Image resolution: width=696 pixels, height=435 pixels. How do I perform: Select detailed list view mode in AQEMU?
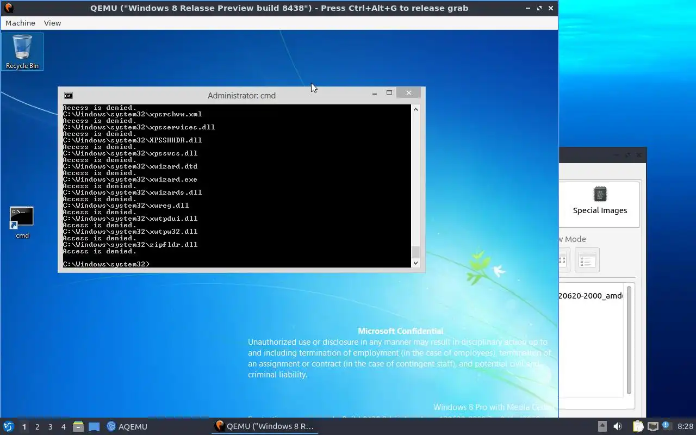(x=587, y=260)
